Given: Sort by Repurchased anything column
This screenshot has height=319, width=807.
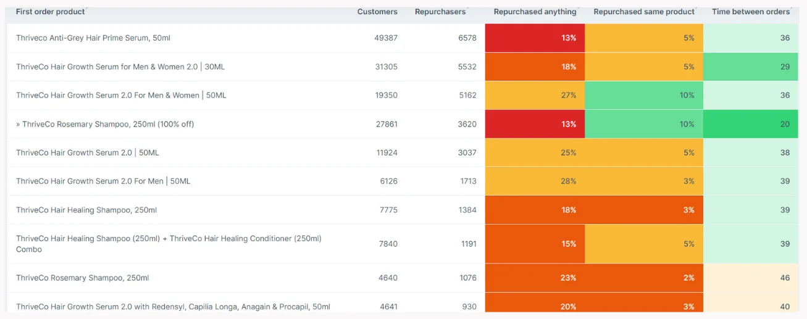Looking at the screenshot, I should (x=535, y=12).
